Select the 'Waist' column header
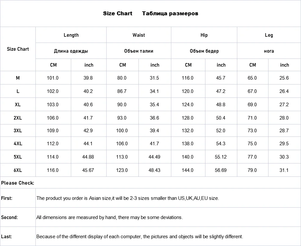The image size is (301, 246). point(138,35)
